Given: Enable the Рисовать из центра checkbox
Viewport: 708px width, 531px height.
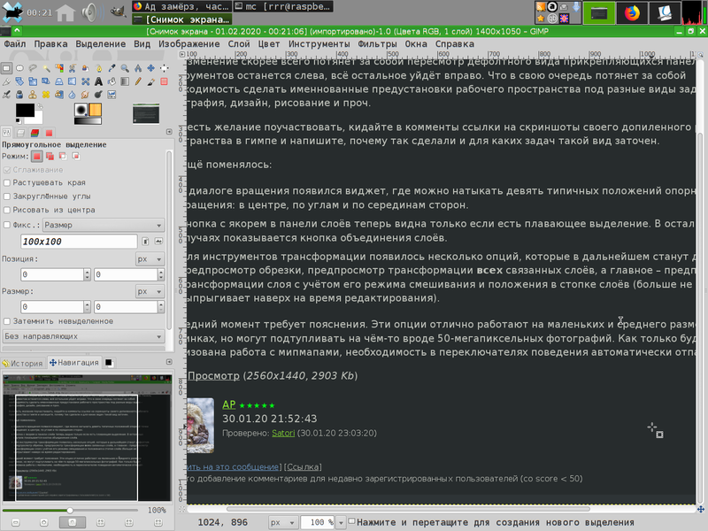Looking at the screenshot, I should coord(7,210).
